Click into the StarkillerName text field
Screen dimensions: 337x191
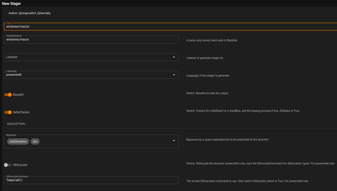click(91, 39)
